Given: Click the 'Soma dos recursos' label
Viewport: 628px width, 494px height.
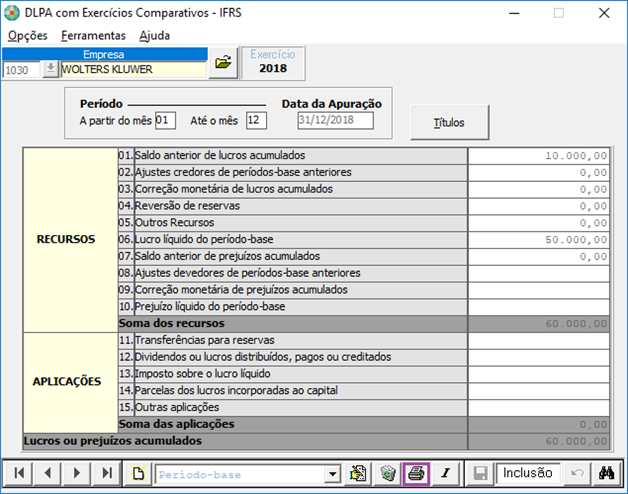Looking at the screenshot, I should pyautogui.click(x=172, y=323).
